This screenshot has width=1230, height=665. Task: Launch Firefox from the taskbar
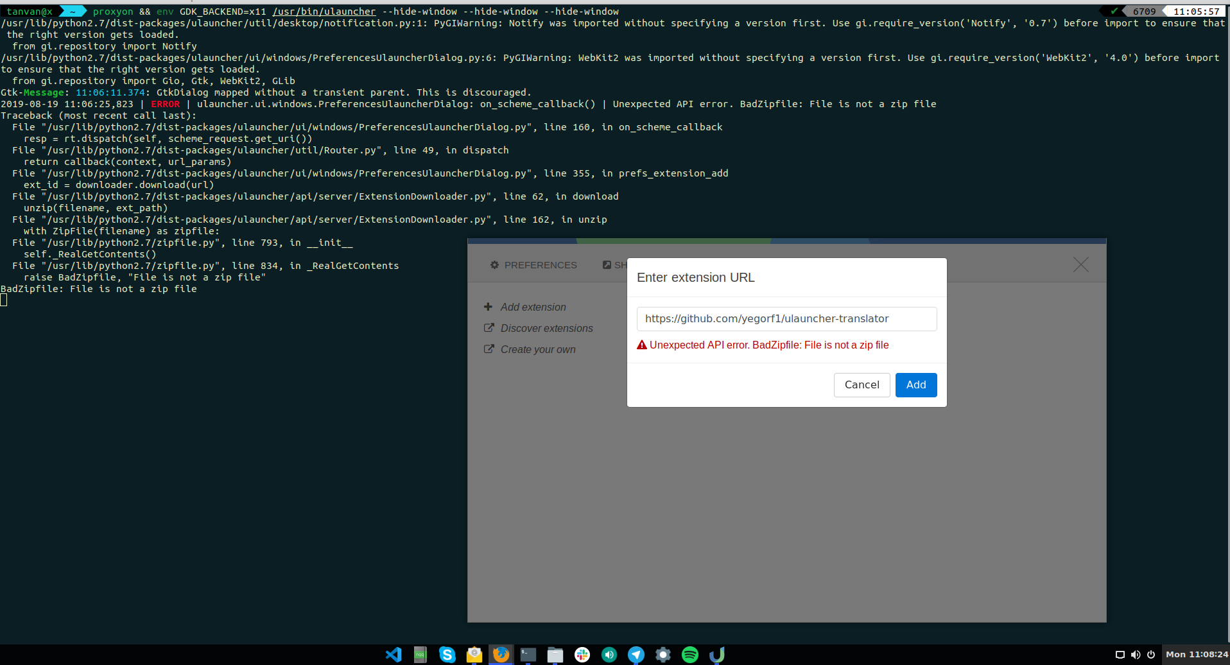(x=501, y=654)
